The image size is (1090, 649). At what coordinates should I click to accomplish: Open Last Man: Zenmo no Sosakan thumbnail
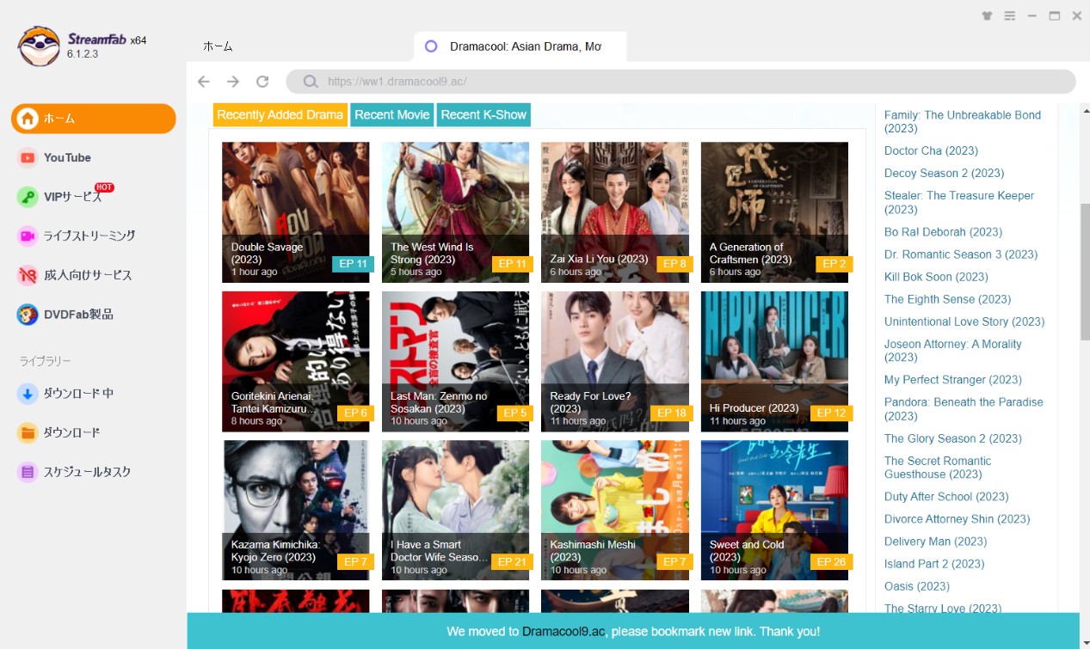click(x=456, y=361)
